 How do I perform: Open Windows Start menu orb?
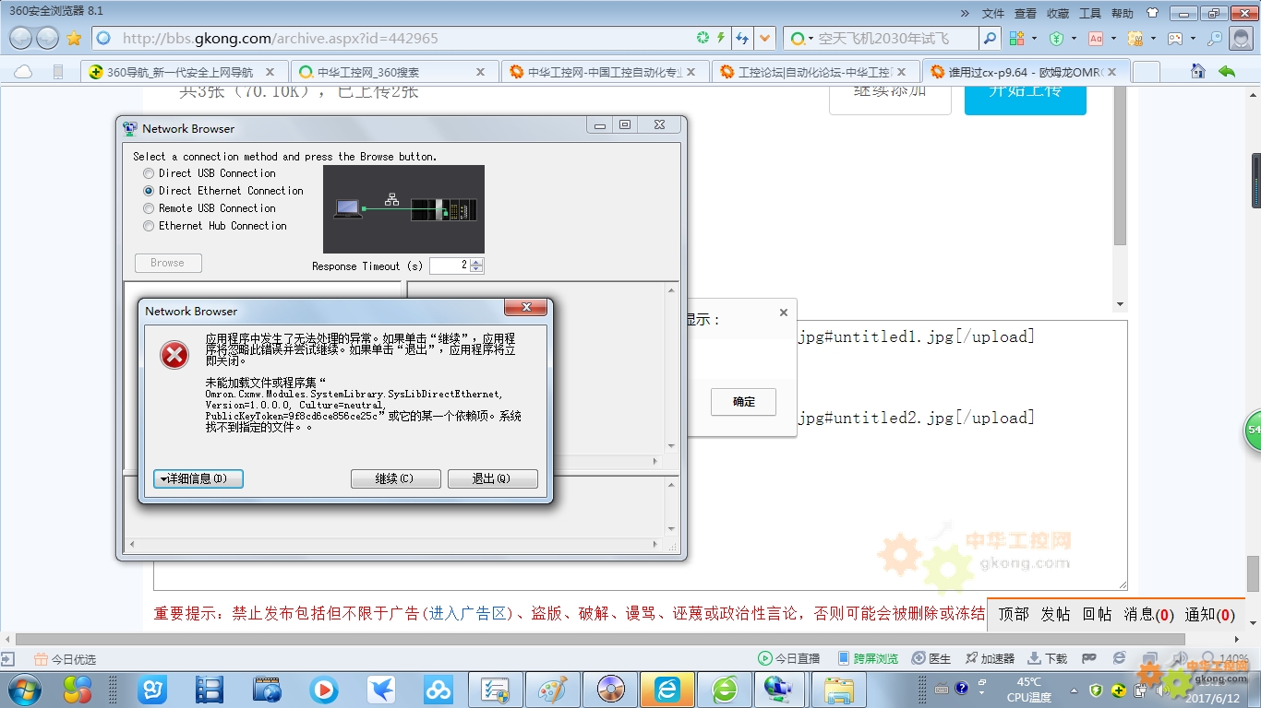pyautogui.click(x=24, y=690)
